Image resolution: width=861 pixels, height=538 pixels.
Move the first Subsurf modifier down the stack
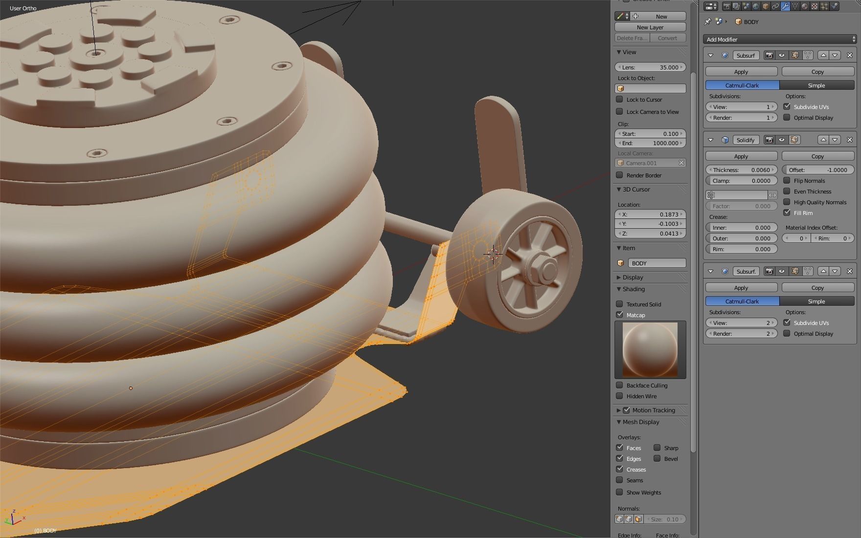point(836,55)
